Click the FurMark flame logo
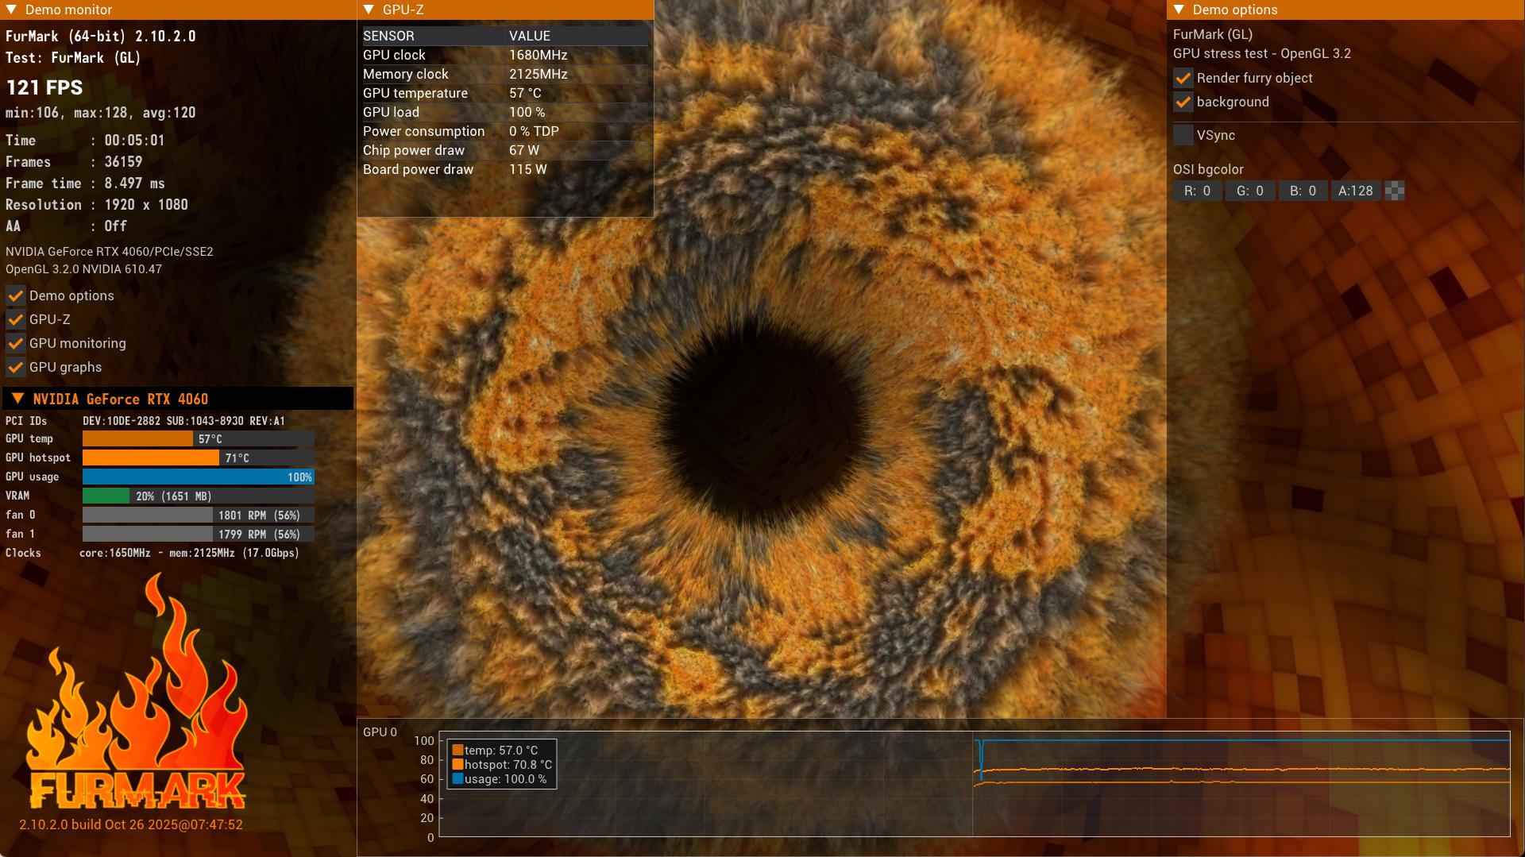 point(136,691)
